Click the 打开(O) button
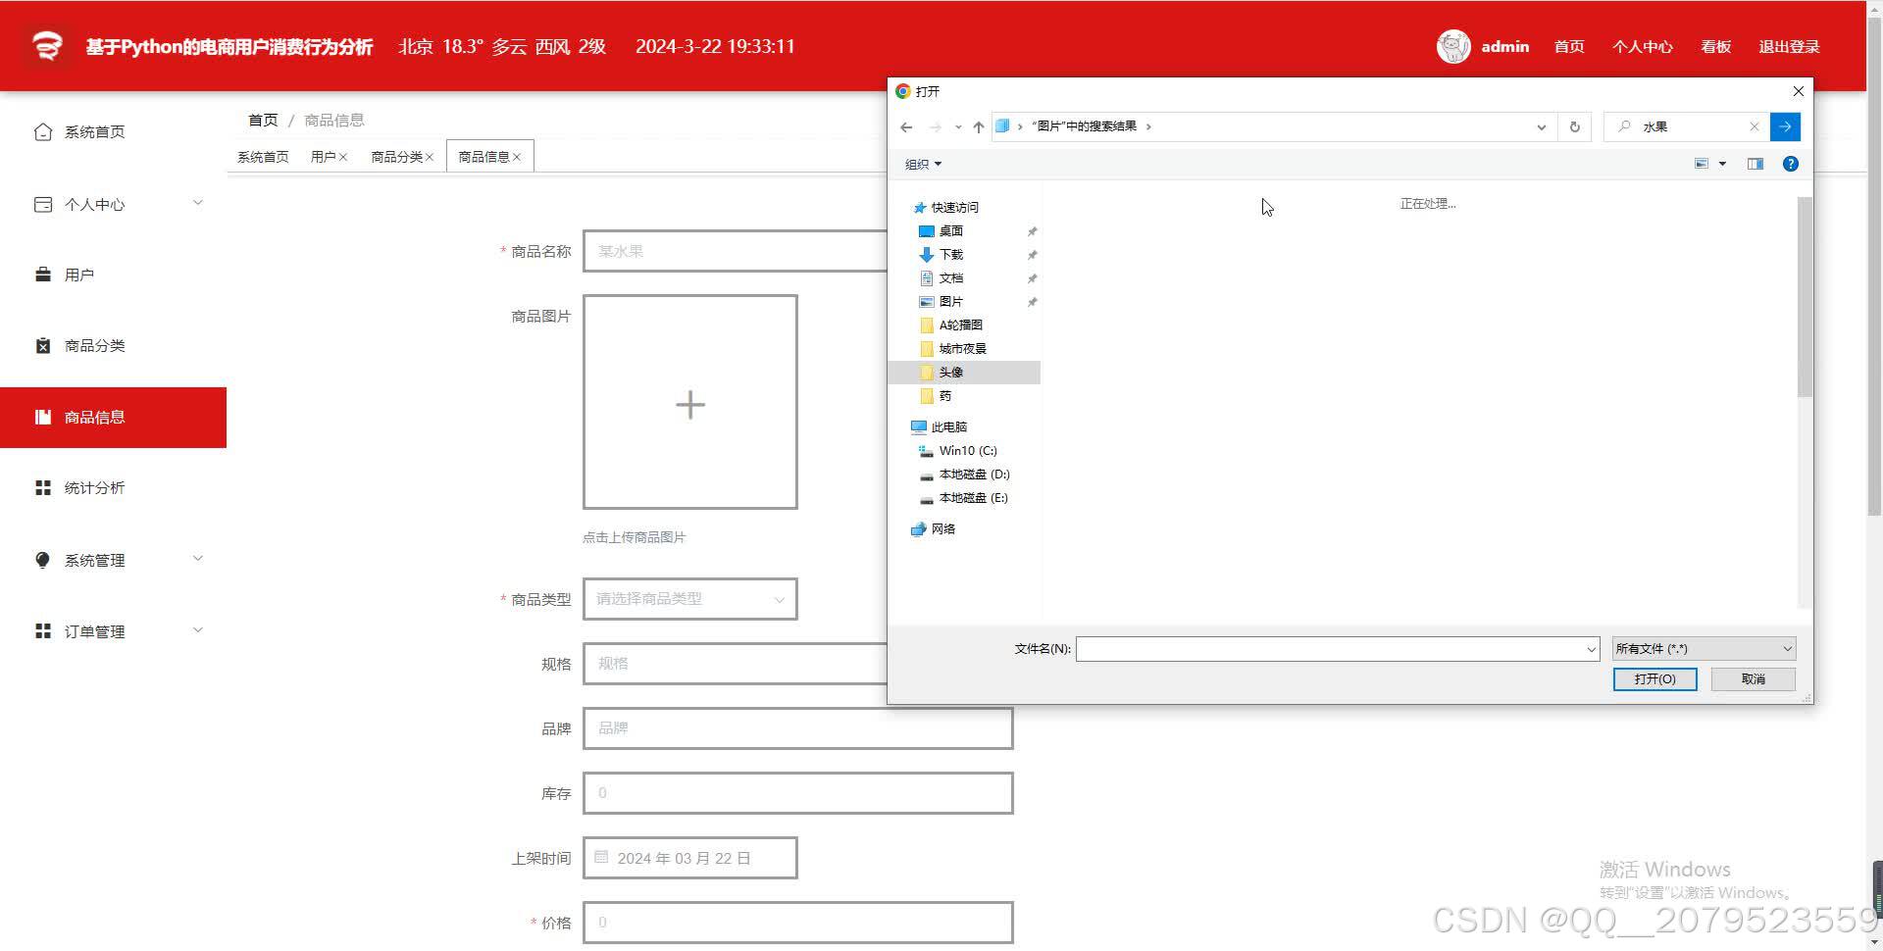 tap(1654, 678)
